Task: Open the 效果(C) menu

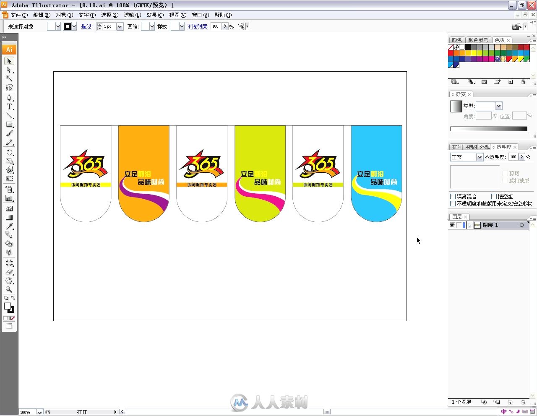Action: click(155, 15)
